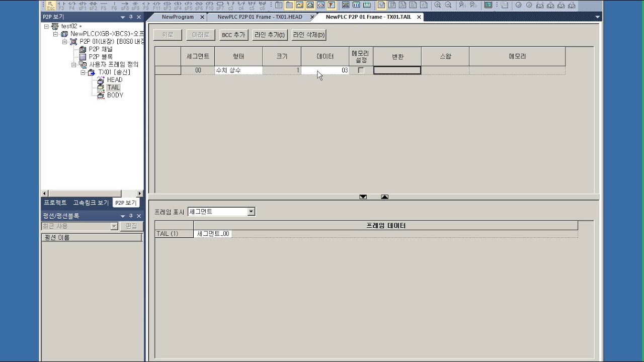Click the 라인 추가(I) button
644x362 pixels.
[x=270, y=35]
